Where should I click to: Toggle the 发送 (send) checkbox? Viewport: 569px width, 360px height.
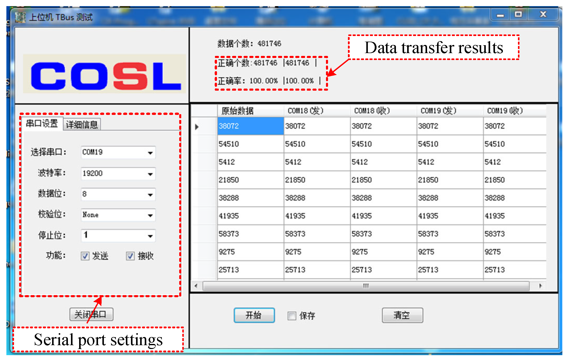tap(85, 256)
